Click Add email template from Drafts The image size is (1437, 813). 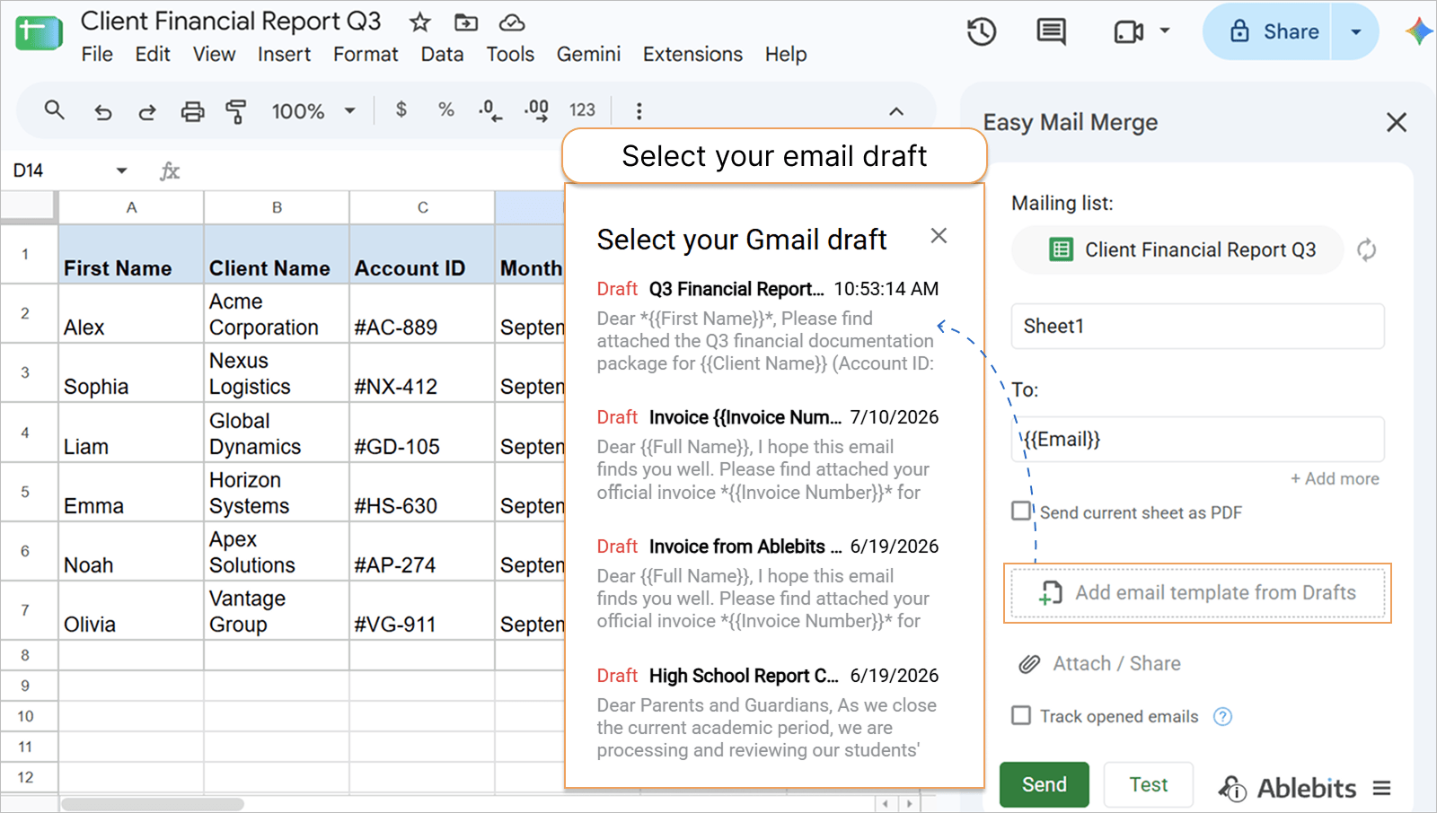1198,592
